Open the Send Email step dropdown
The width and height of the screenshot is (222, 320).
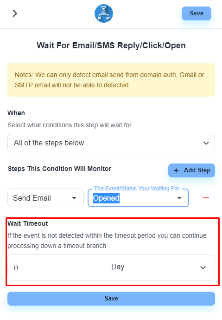45,198
